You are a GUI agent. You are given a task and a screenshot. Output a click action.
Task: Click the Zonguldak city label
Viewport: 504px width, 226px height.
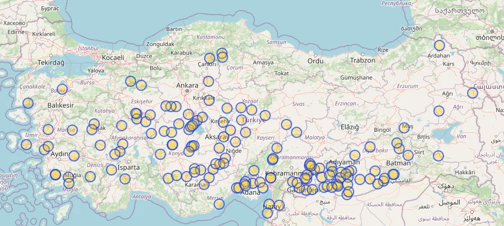click(x=160, y=44)
